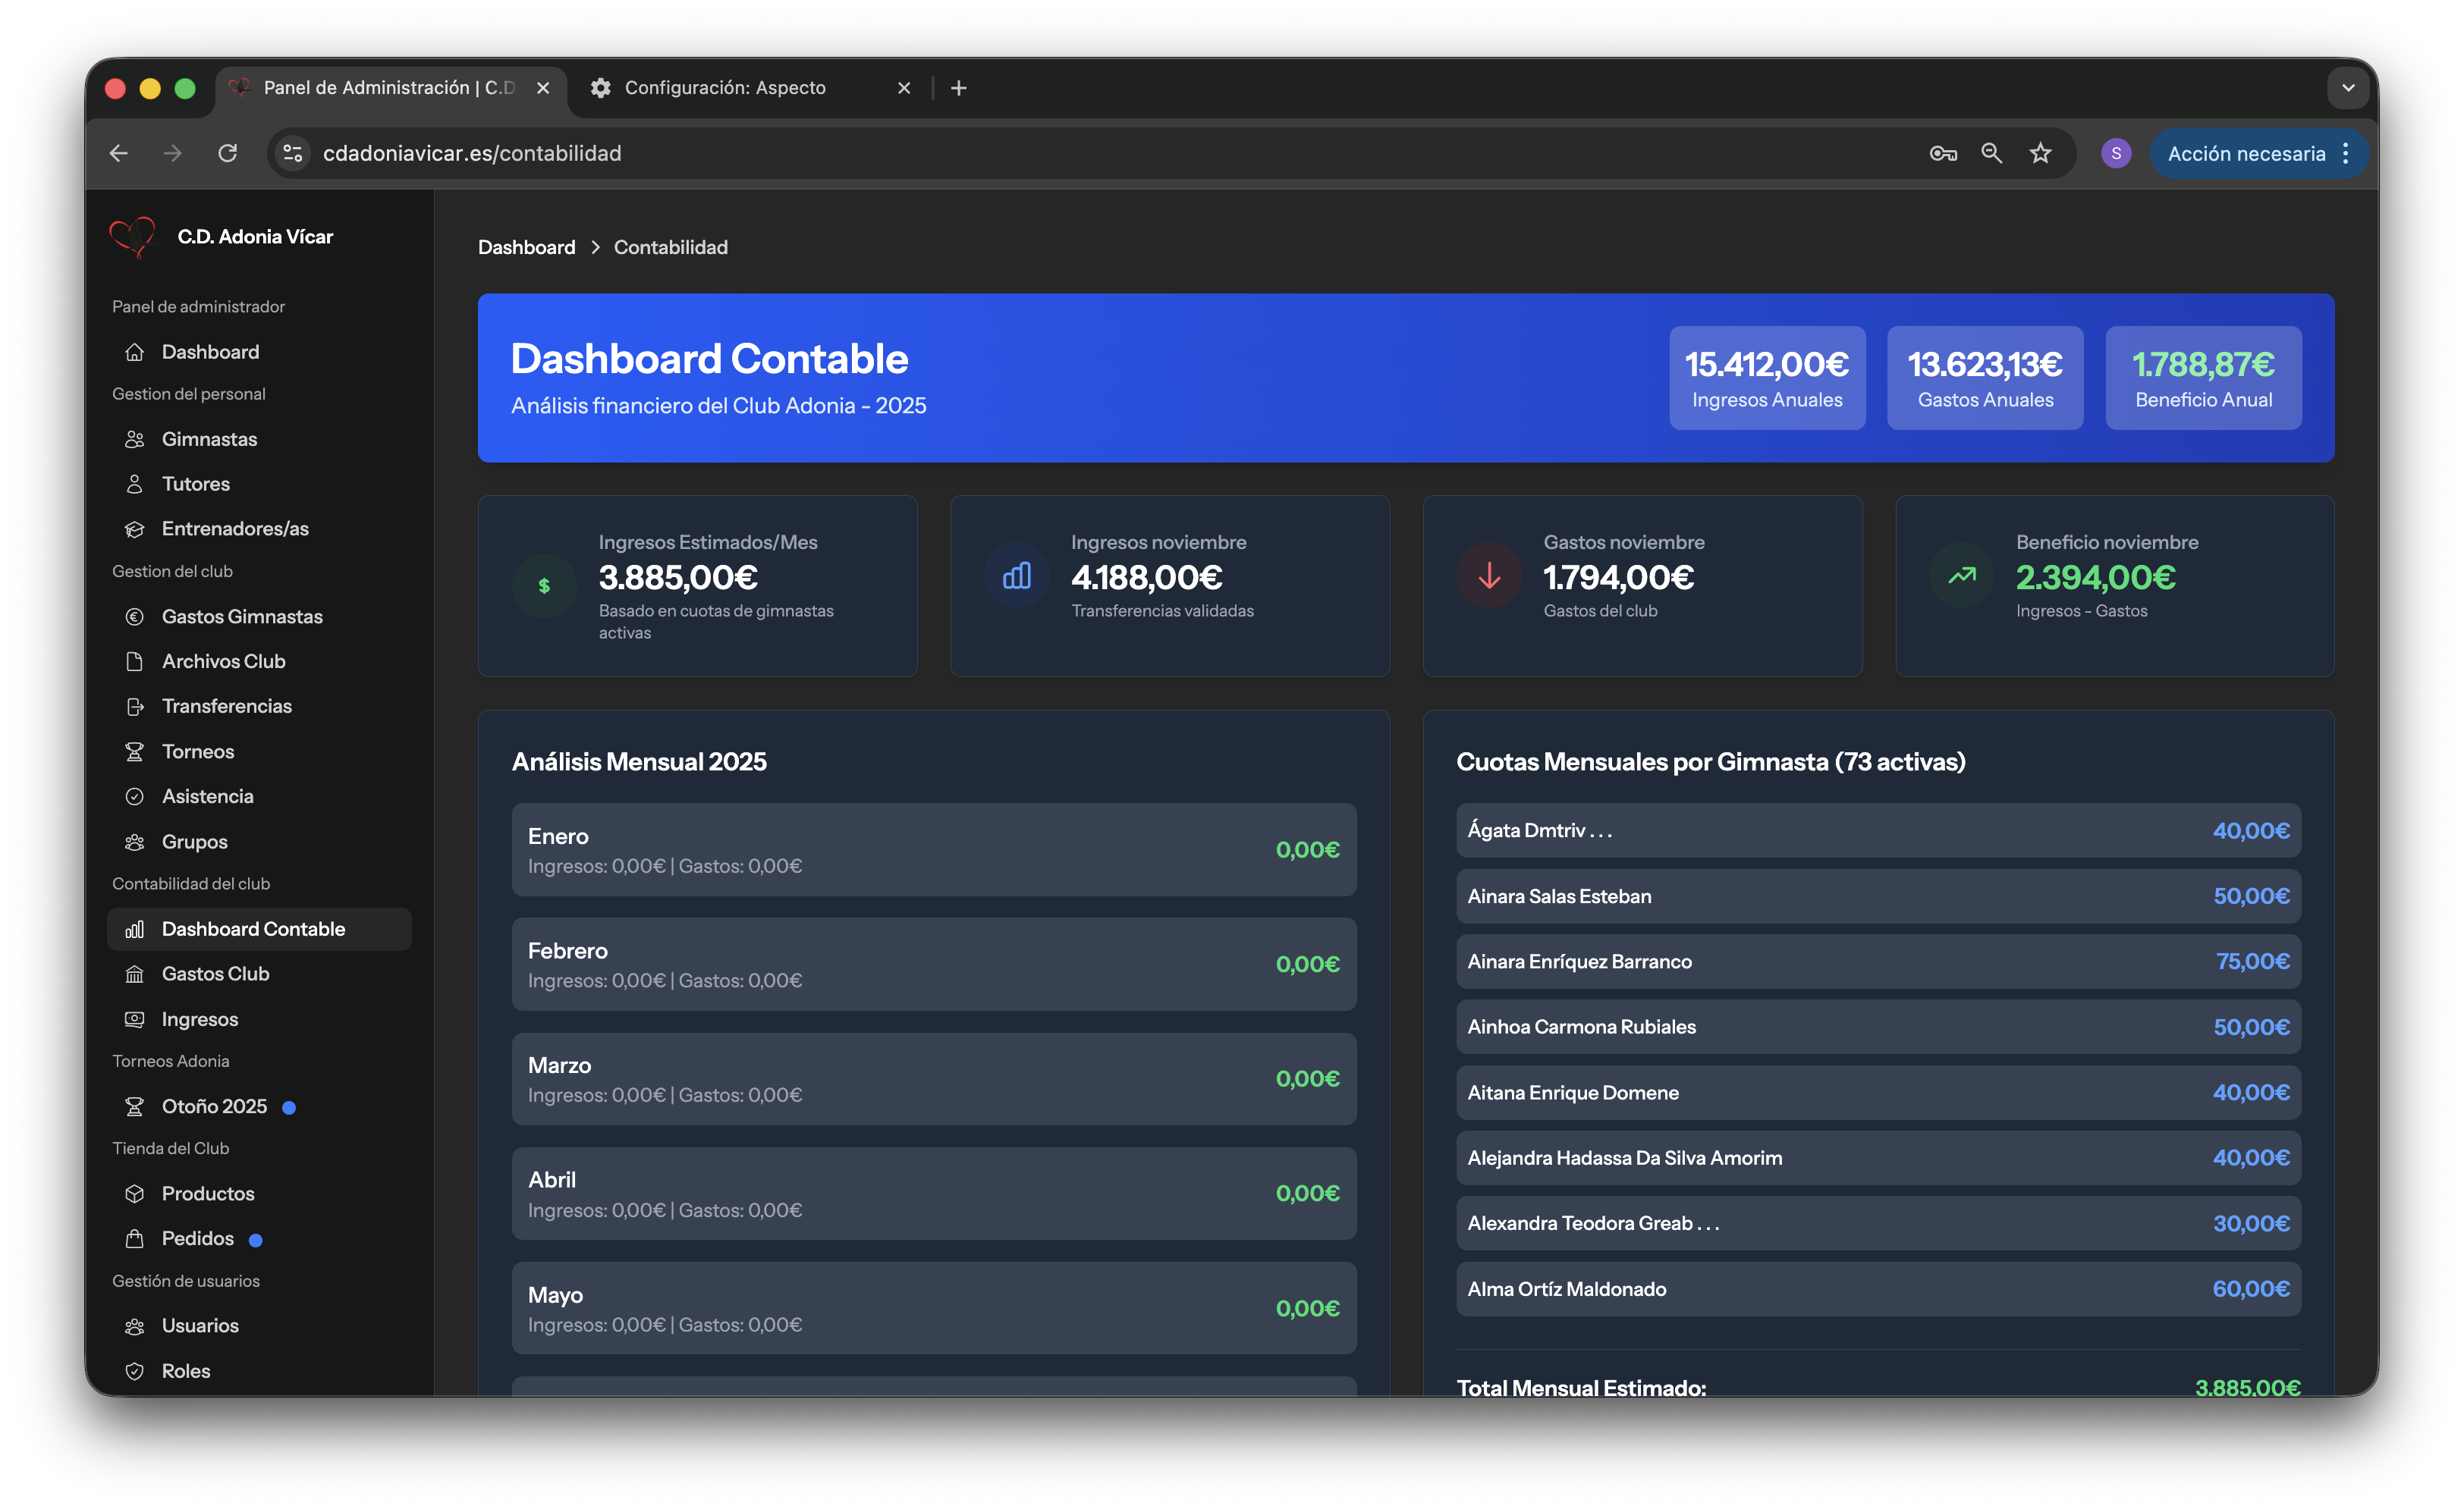This screenshot has width=2464, height=1509.
Task: Expand the tab search dropdown arrow
Action: pyautogui.click(x=2348, y=88)
